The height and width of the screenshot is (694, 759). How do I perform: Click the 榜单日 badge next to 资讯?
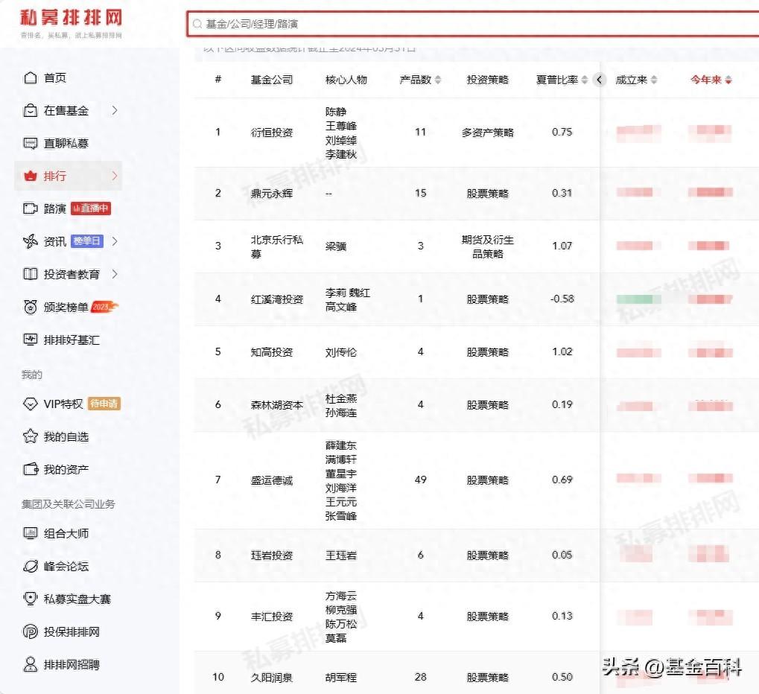[x=87, y=241]
